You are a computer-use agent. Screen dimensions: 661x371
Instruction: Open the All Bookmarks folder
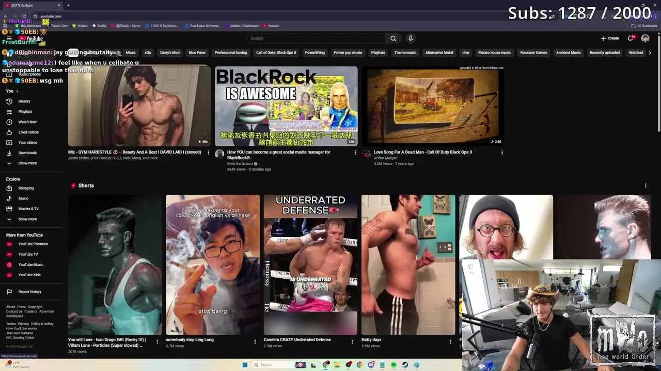(644, 26)
